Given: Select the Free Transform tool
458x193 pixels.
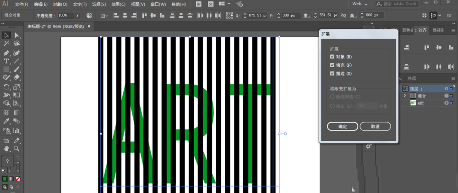Looking at the screenshot, I should 16,95.
